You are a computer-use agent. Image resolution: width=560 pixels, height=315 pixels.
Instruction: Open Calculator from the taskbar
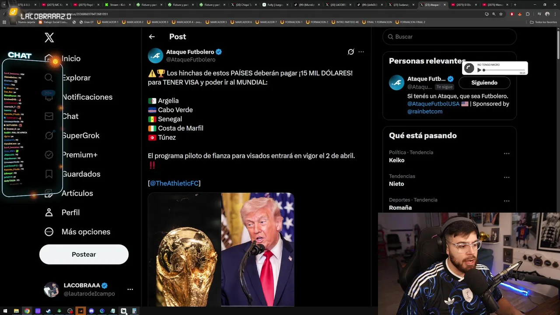pos(134,311)
